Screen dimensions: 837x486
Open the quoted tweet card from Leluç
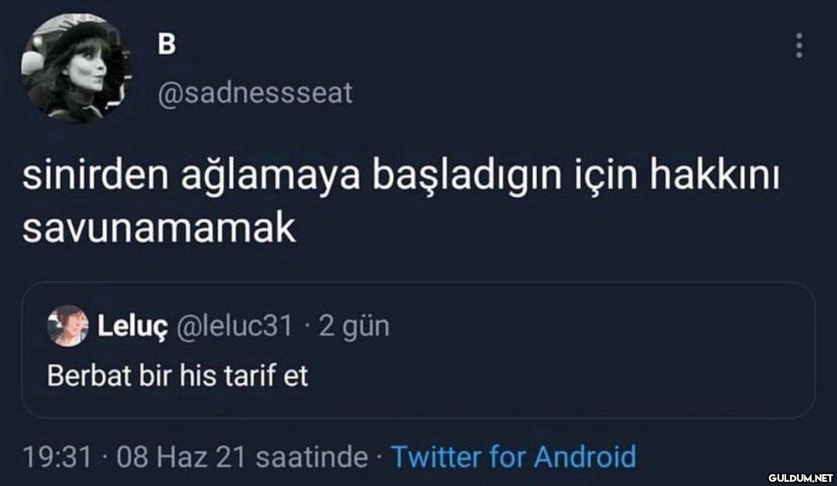(x=418, y=350)
